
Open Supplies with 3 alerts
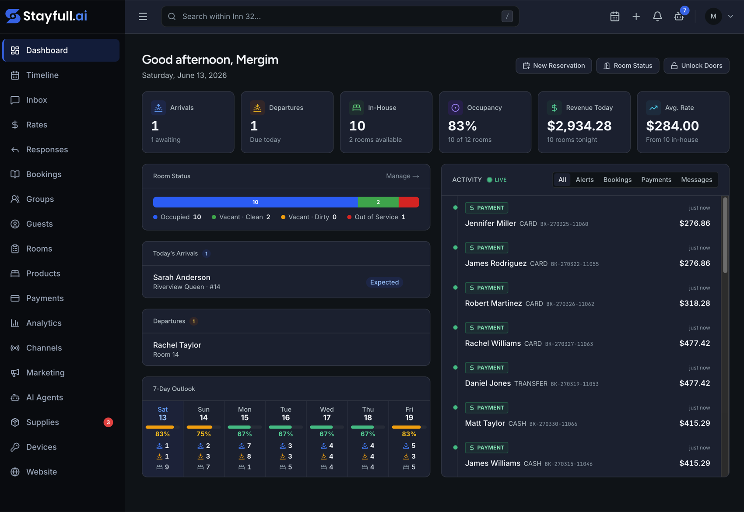[x=61, y=422]
